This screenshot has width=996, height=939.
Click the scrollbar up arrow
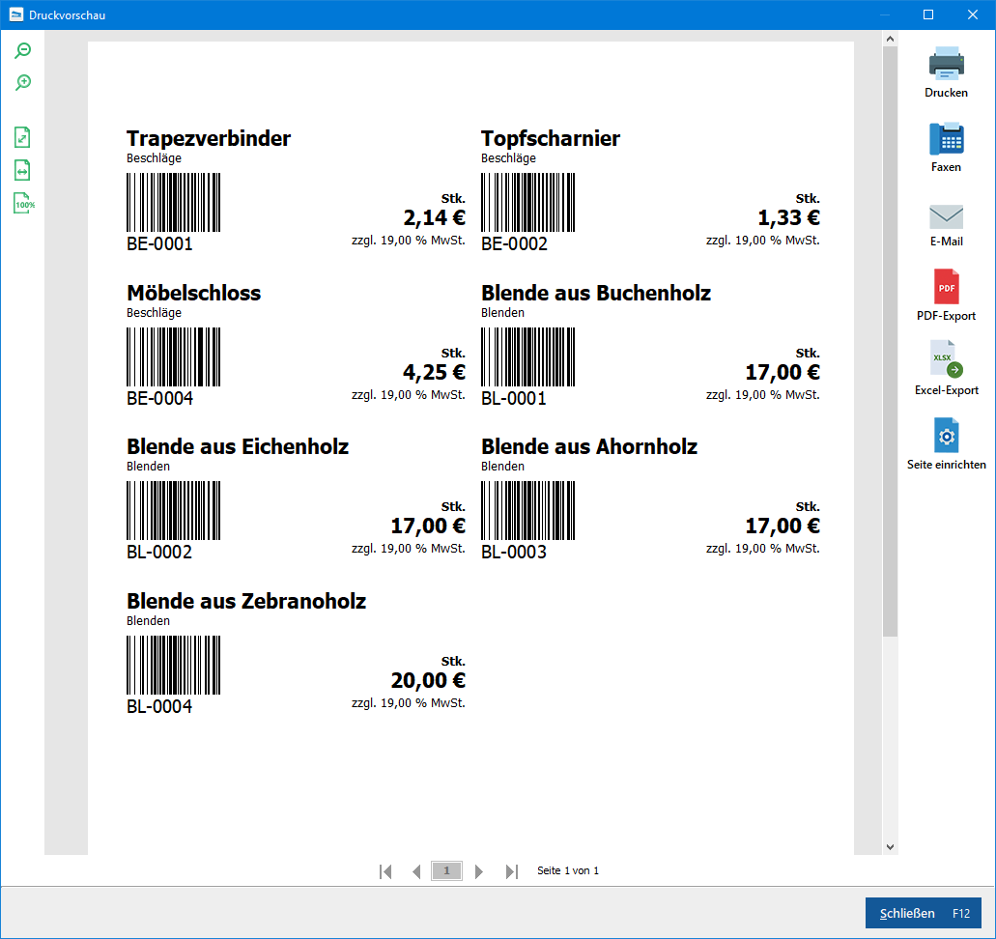coord(890,40)
